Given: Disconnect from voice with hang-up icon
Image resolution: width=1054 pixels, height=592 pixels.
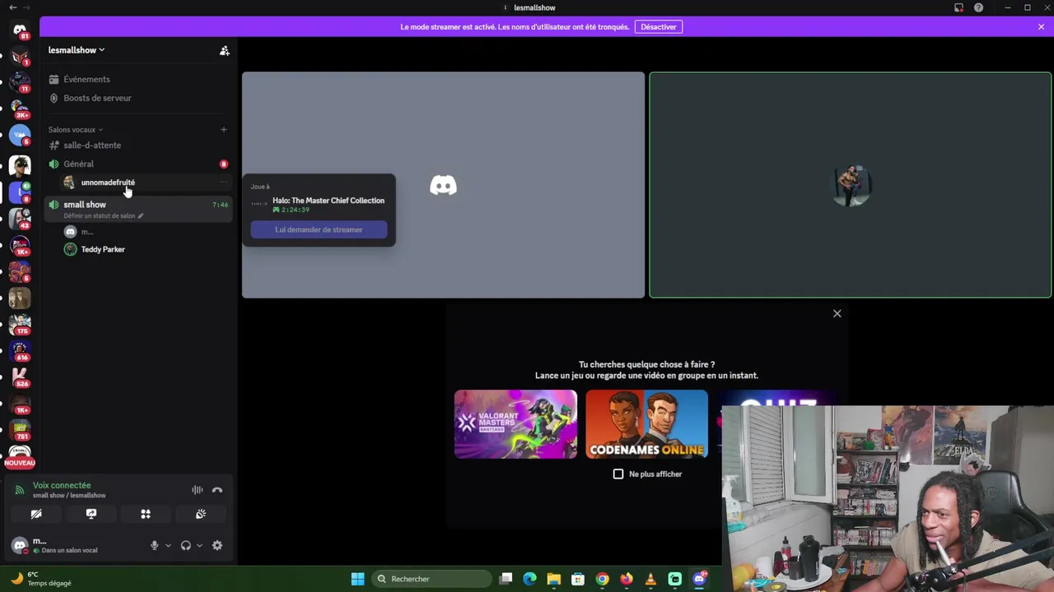Looking at the screenshot, I should (x=217, y=490).
